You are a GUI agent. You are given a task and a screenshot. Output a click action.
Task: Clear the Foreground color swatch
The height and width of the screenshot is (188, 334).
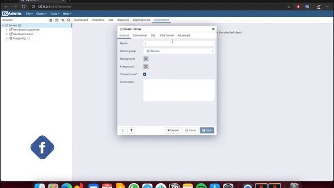(x=146, y=66)
